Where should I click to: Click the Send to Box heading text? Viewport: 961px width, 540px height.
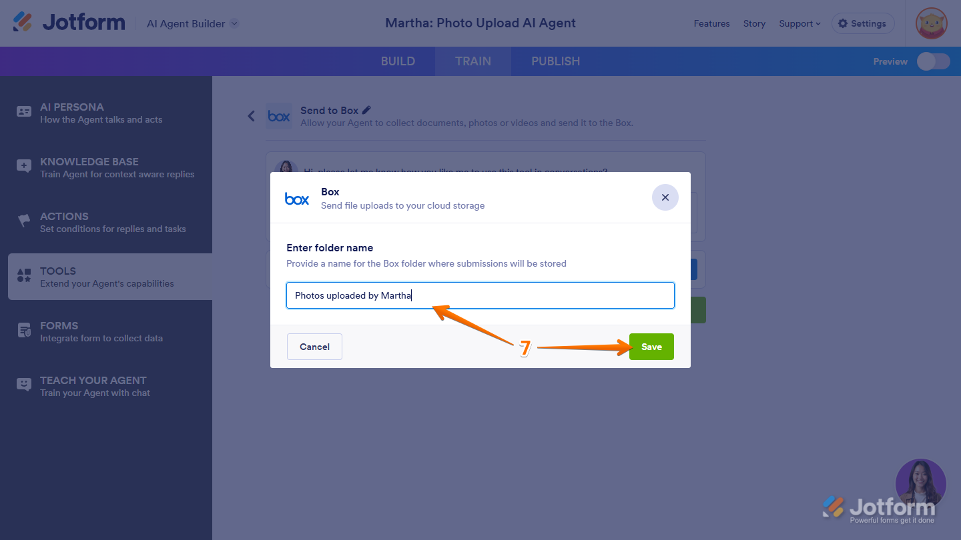330,111
